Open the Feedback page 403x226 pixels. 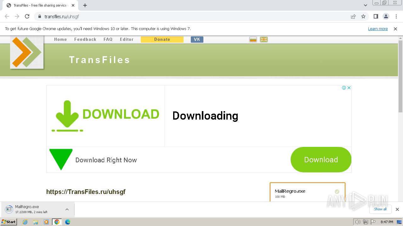(x=85, y=39)
